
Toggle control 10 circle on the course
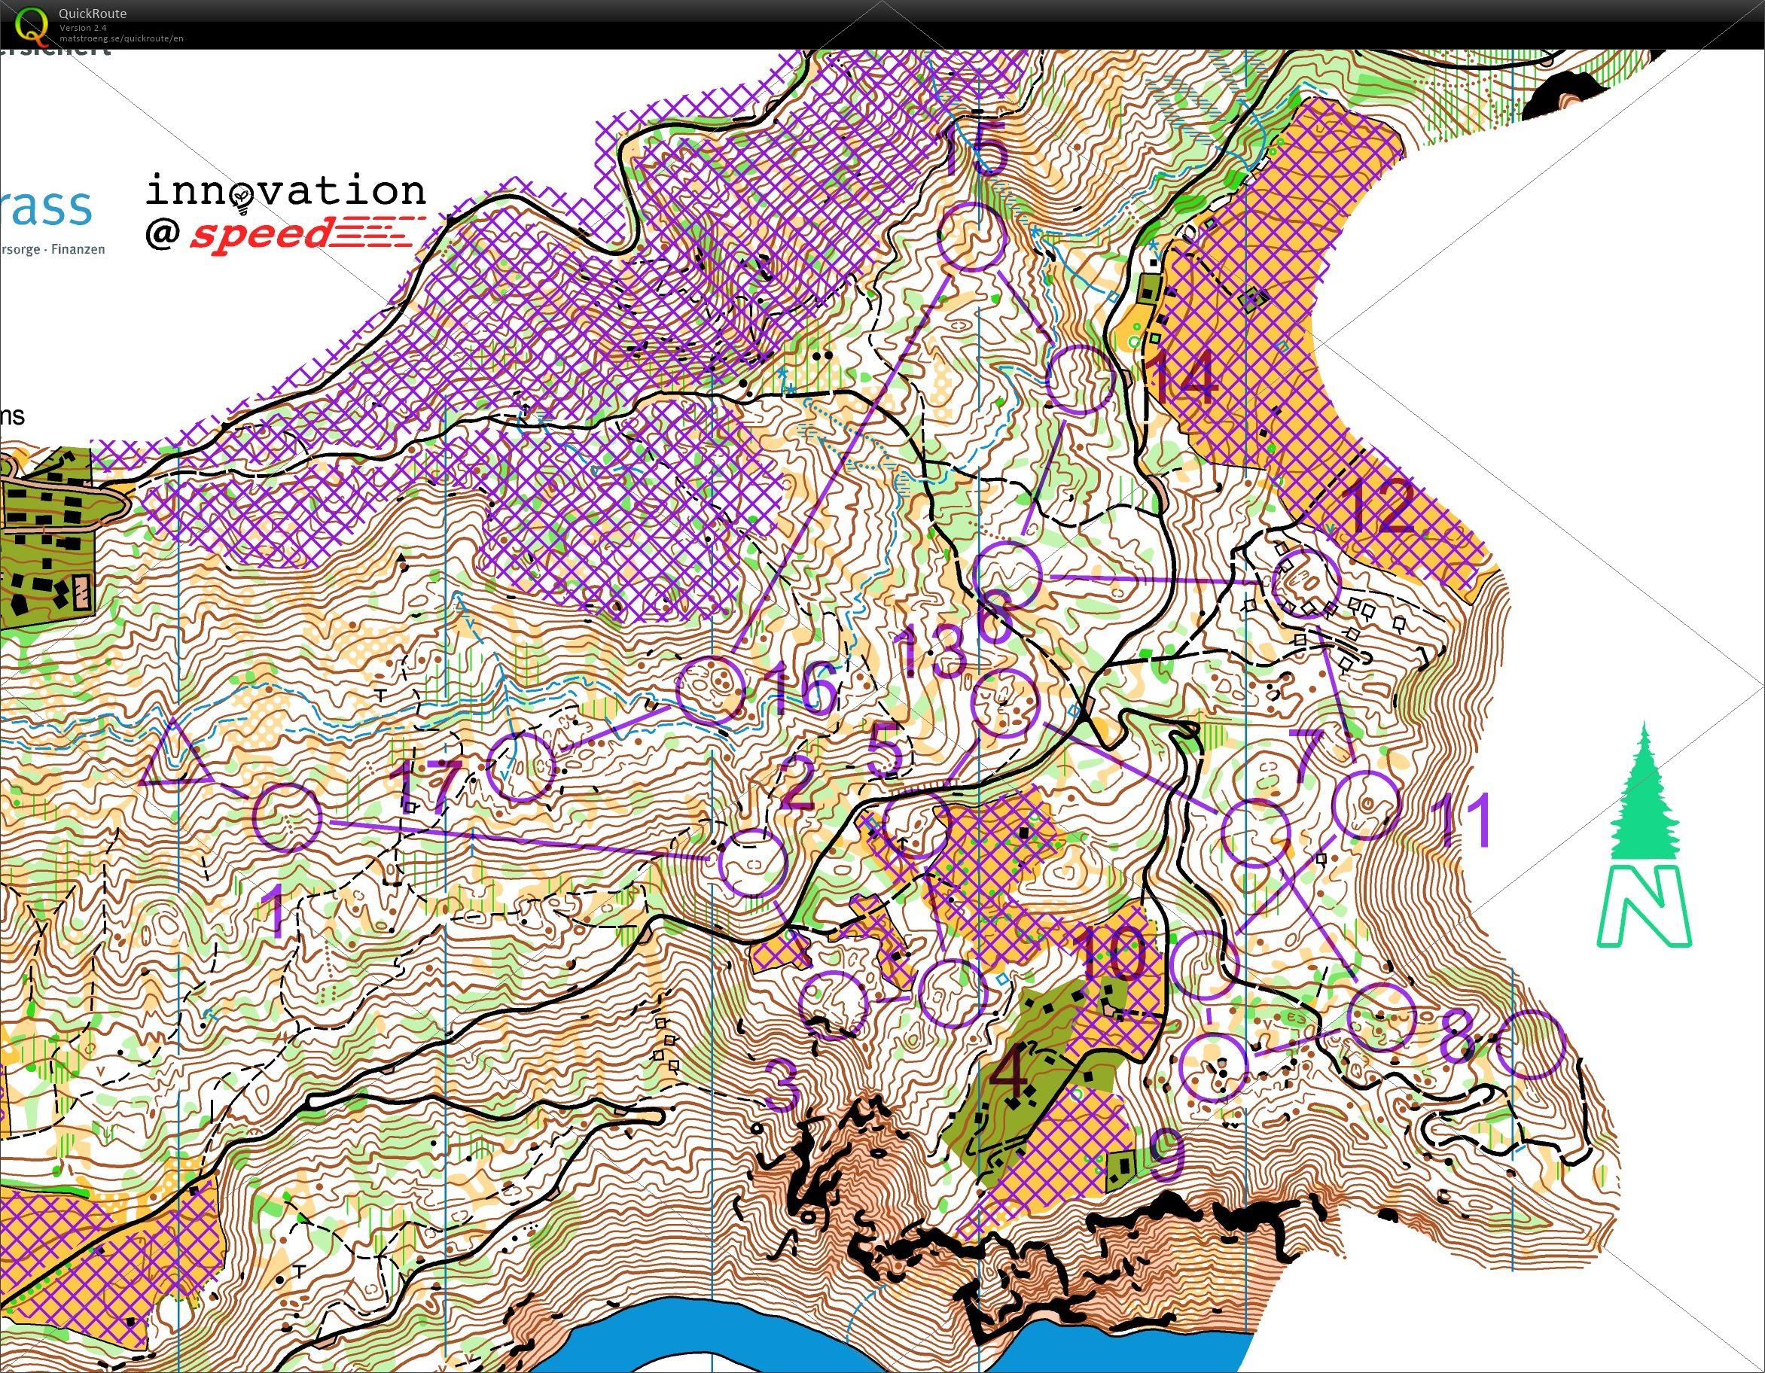tap(1205, 964)
